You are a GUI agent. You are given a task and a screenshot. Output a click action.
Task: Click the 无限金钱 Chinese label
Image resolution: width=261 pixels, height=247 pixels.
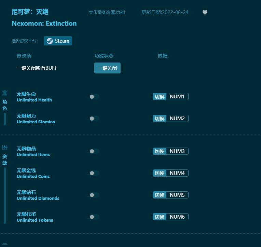(x=26, y=170)
